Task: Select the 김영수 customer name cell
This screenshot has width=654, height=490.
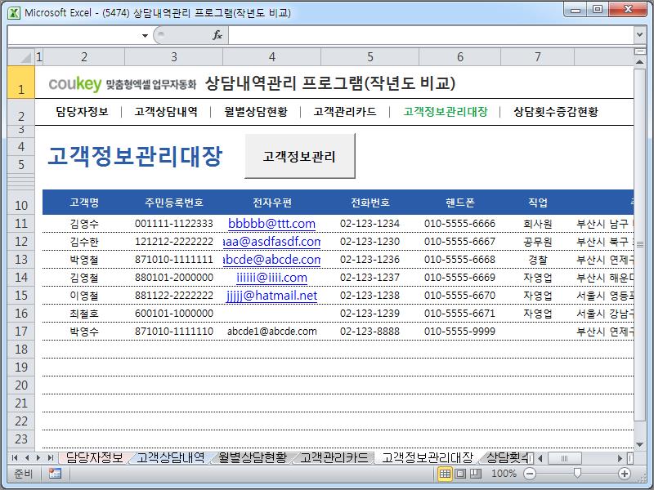Action: tap(84, 224)
